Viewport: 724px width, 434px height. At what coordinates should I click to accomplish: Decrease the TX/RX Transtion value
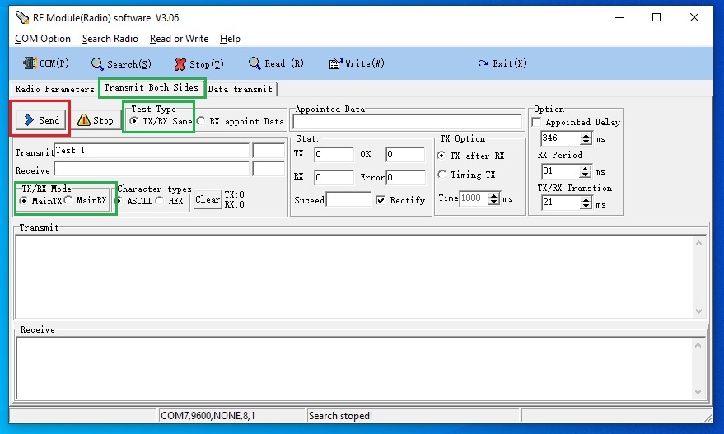tap(586, 205)
